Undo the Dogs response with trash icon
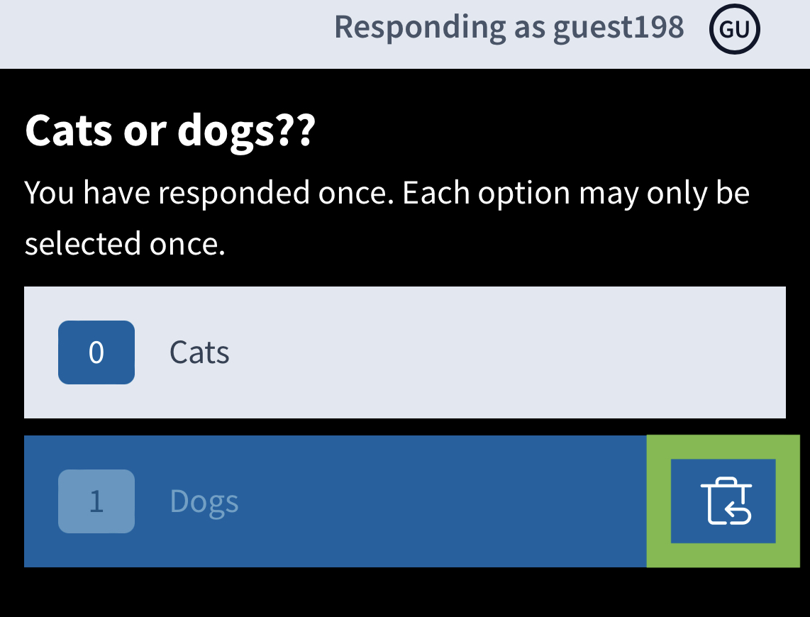This screenshot has height=617, width=810. pyautogui.click(x=723, y=501)
